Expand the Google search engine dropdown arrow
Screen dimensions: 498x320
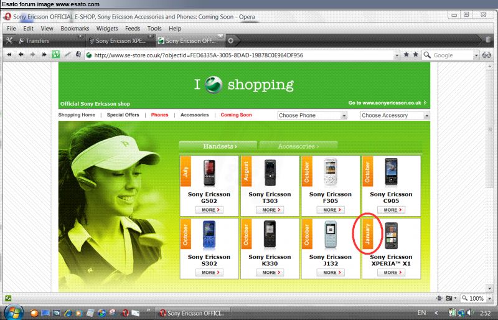tap(476, 55)
